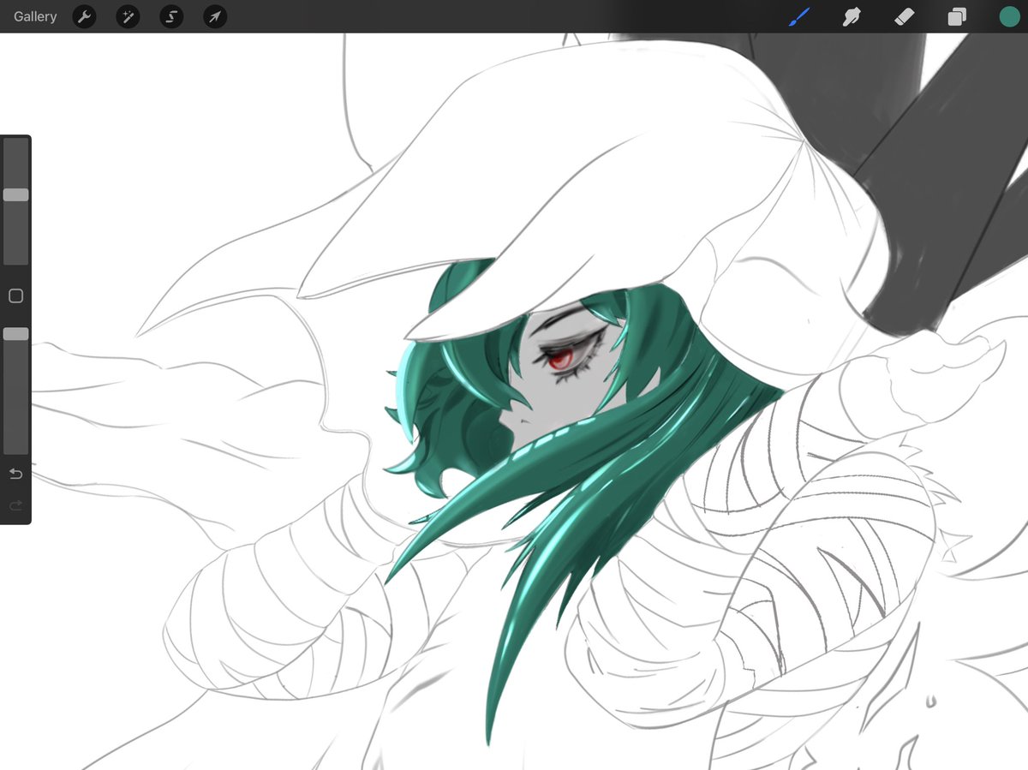Select the Brush tool

pyautogui.click(x=799, y=16)
